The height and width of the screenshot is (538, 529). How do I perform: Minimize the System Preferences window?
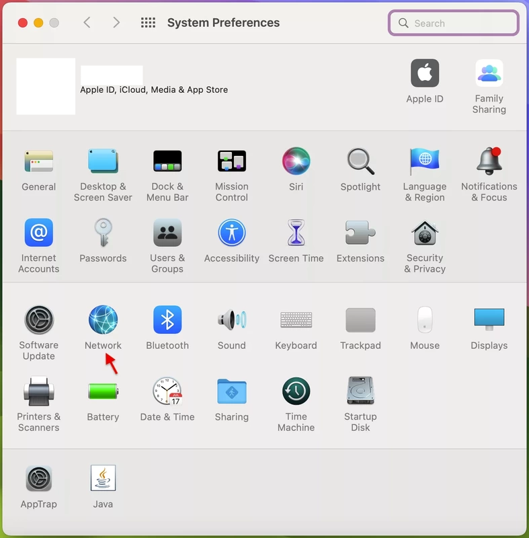38,23
